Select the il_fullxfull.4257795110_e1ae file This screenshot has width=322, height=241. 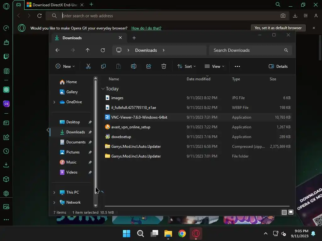(198, 108)
